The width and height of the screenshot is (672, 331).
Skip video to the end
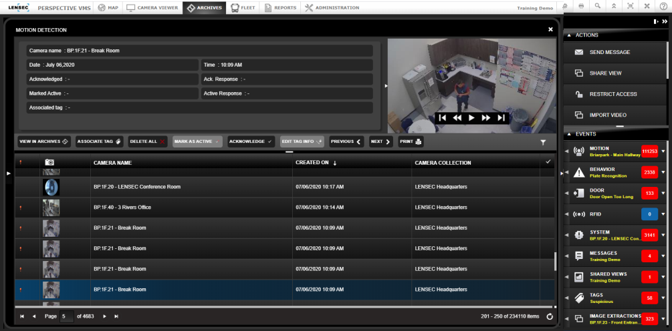click(501, 117)
